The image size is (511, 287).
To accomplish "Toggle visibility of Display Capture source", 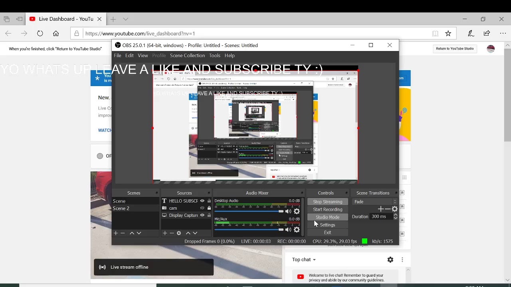I will (x=202, y=215).
